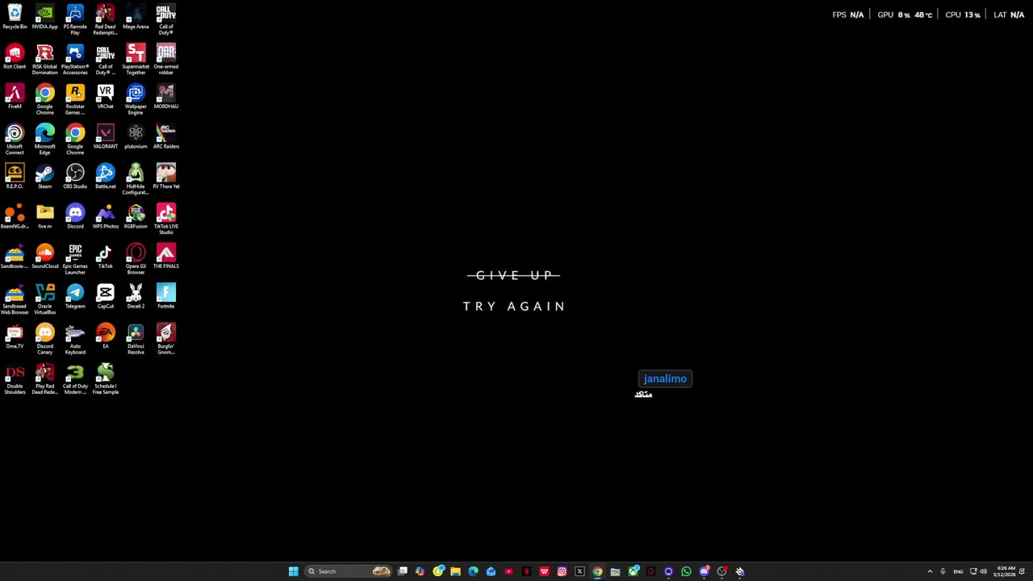Click the Auto Keyboard shortcut
The image size is (1033, 581).
75,340
